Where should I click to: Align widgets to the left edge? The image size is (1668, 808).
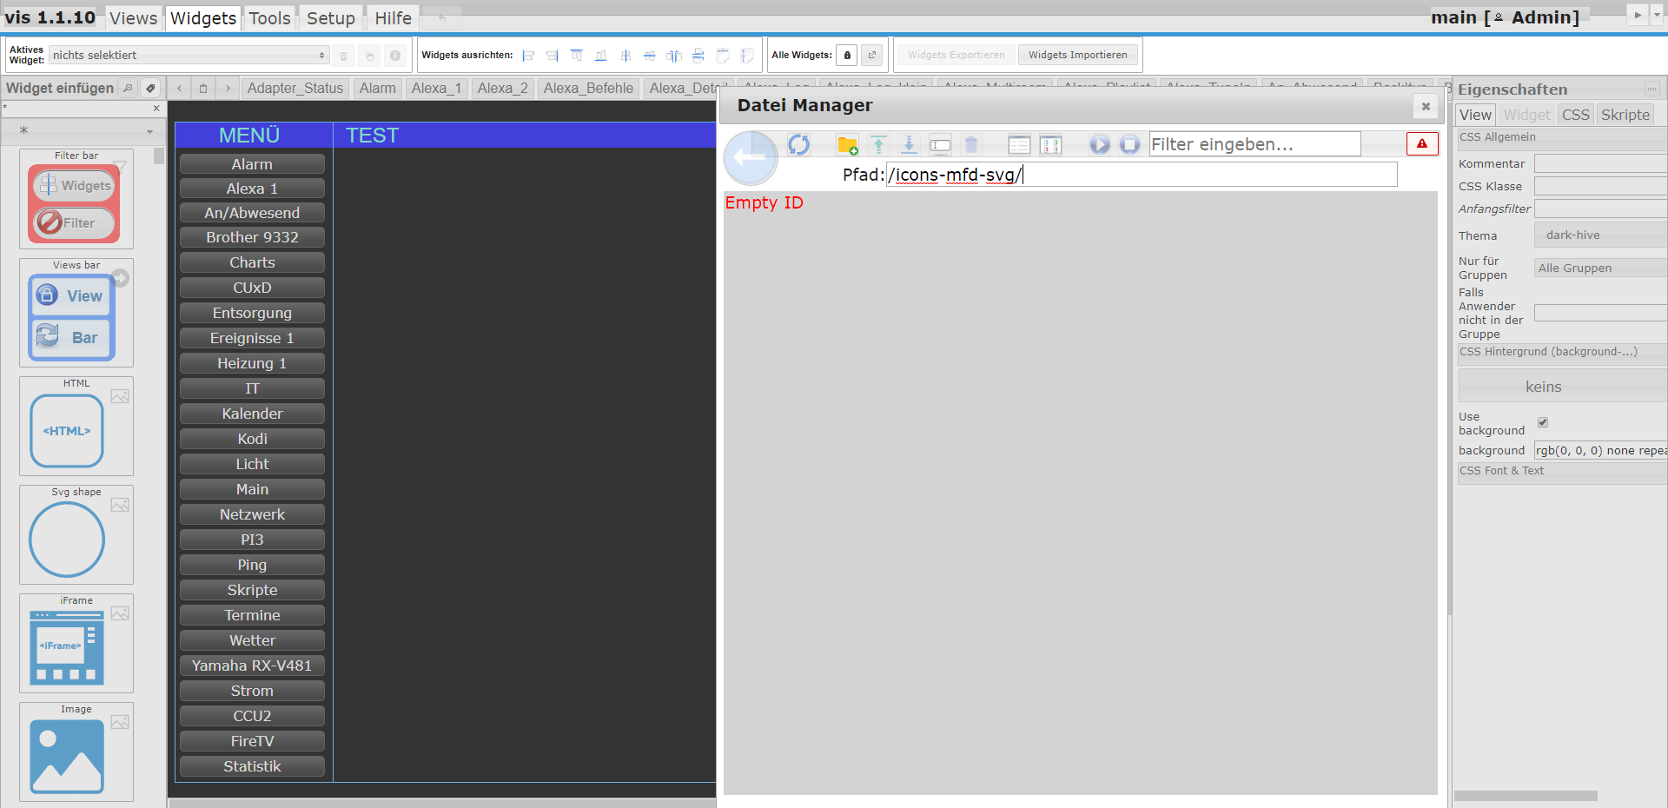tap(528, 56)
